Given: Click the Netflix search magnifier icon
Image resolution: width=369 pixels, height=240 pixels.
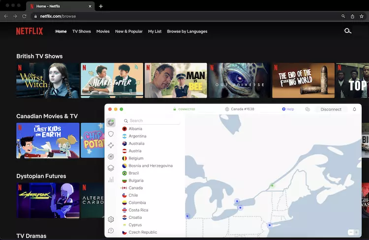Looking at the screenshot, I should (348, 31).
